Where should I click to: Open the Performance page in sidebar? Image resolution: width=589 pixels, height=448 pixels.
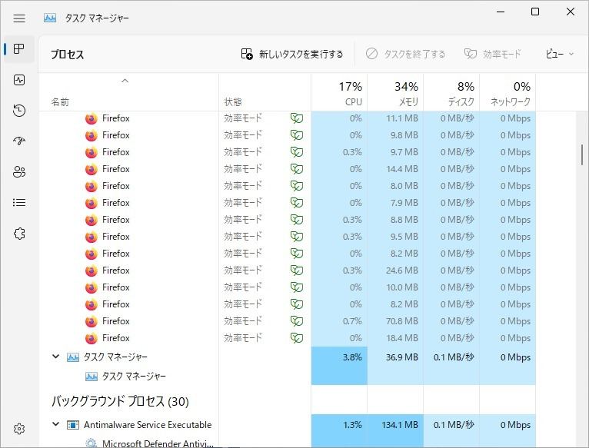[x=19, y=80]
